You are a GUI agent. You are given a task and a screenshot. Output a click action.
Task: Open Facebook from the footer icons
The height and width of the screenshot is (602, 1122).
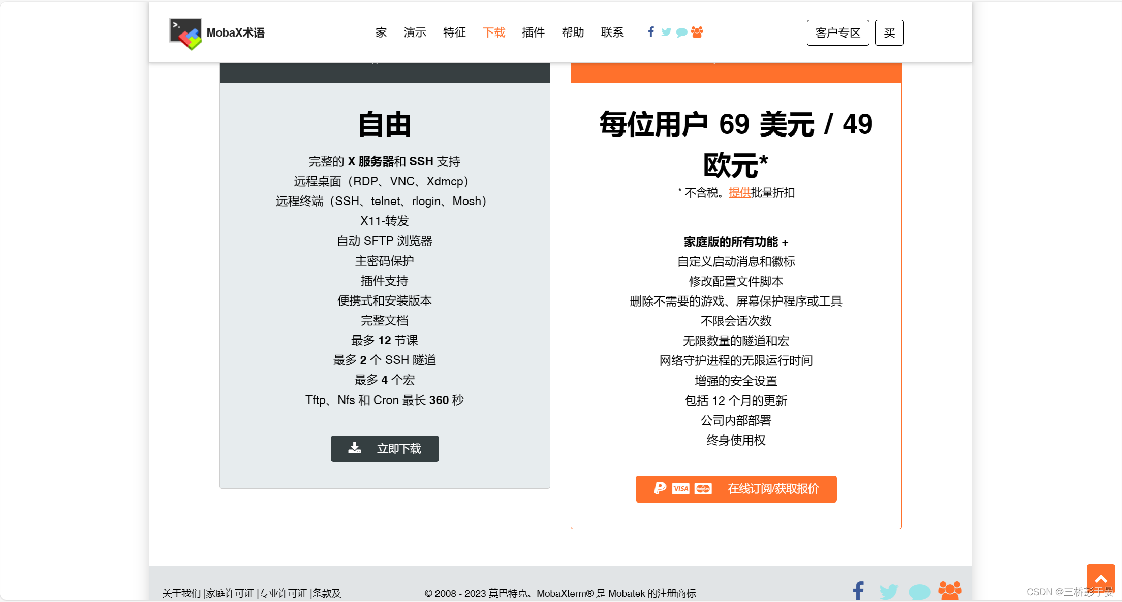click(859, 590)
